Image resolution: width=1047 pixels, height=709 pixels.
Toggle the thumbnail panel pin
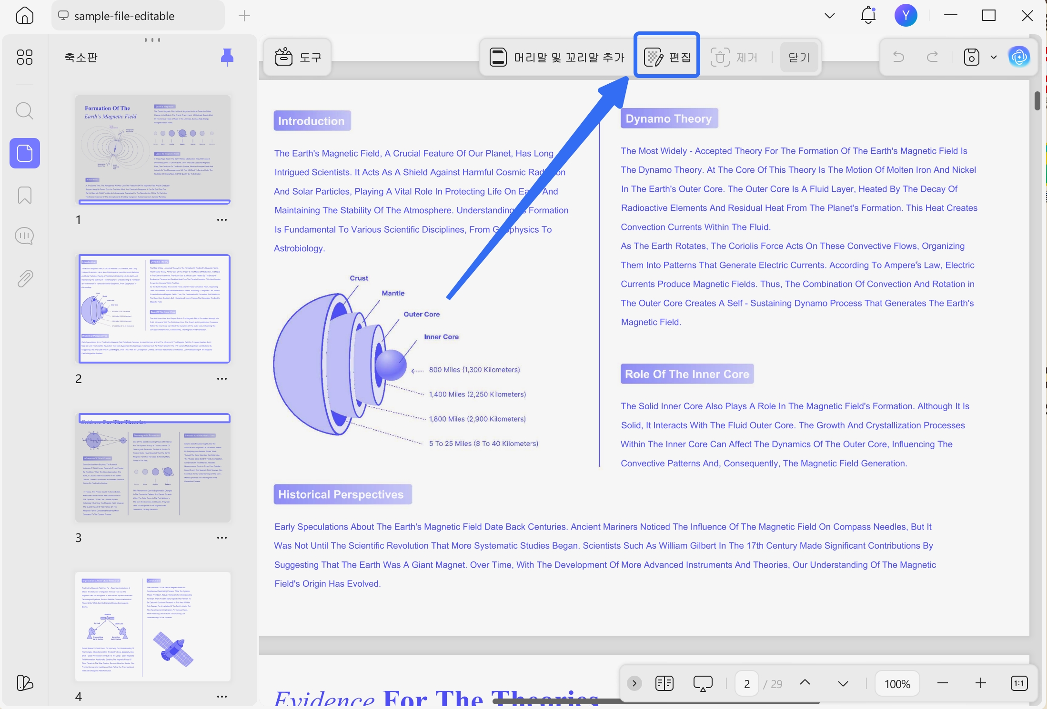click(227, 57)
